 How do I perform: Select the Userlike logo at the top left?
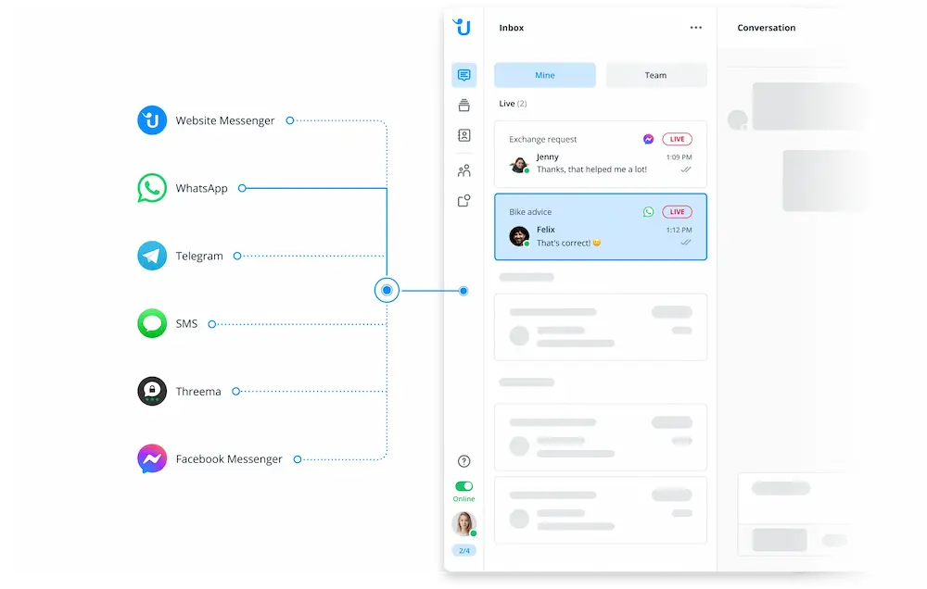(462, 27)
